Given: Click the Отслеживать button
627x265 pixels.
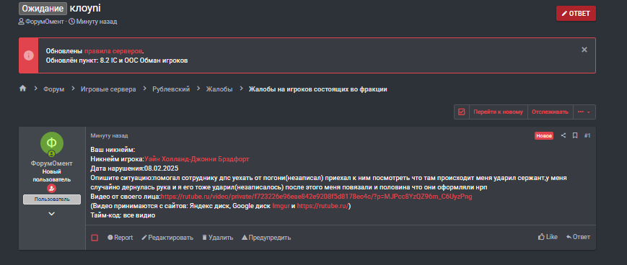Looking at the screenshot, I should (x=551, y=112).
